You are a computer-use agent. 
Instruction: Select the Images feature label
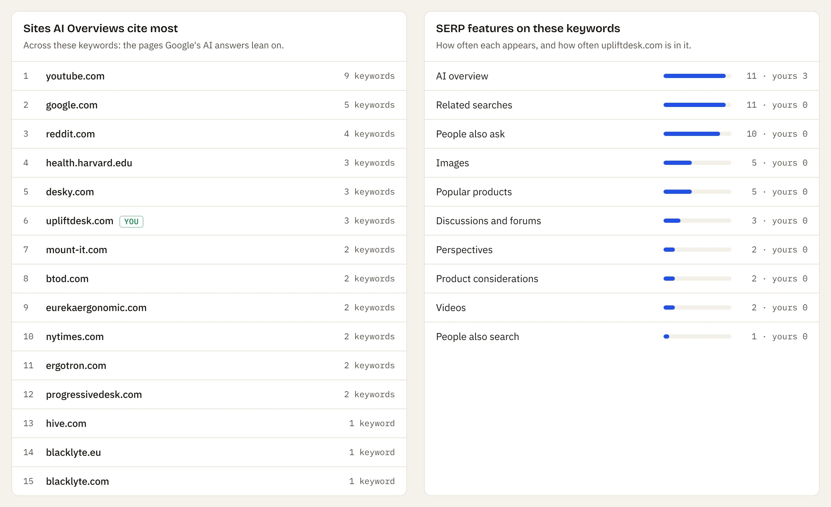pos(452,163)
